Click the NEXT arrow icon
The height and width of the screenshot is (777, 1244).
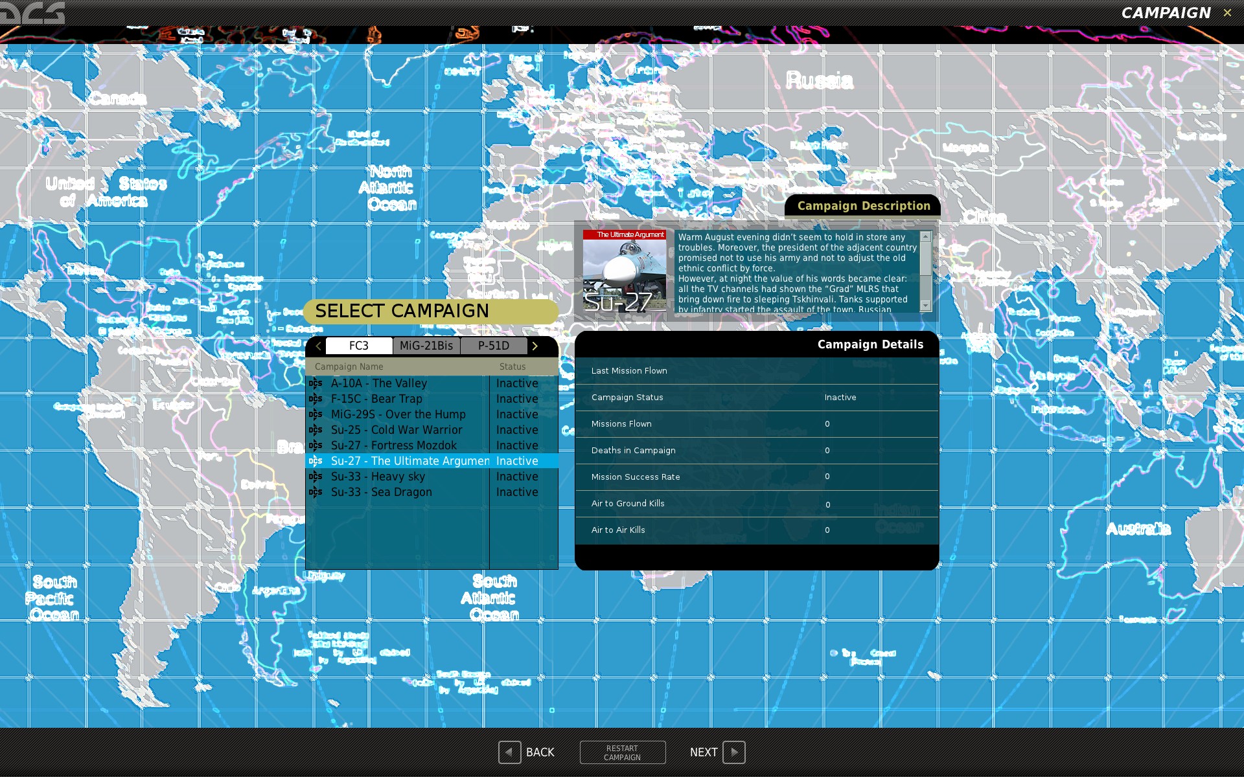[x=733, y=752]
